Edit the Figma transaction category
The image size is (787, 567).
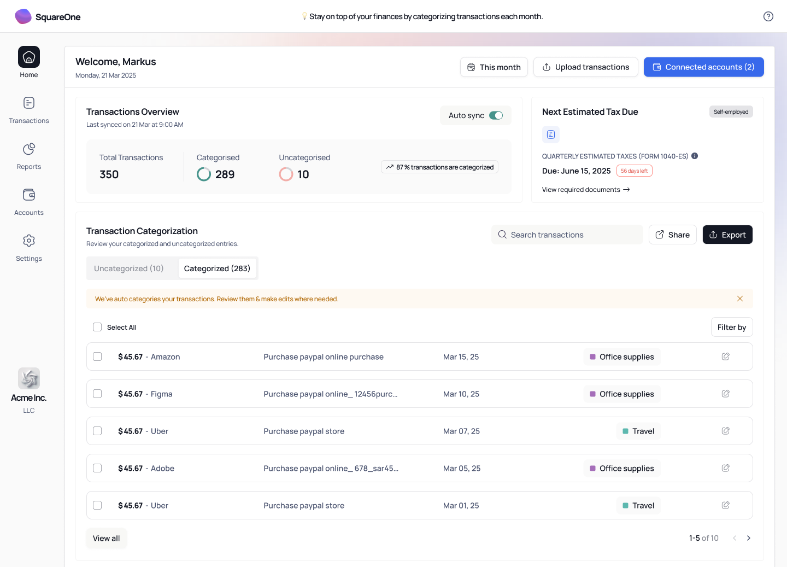point(726,394)
